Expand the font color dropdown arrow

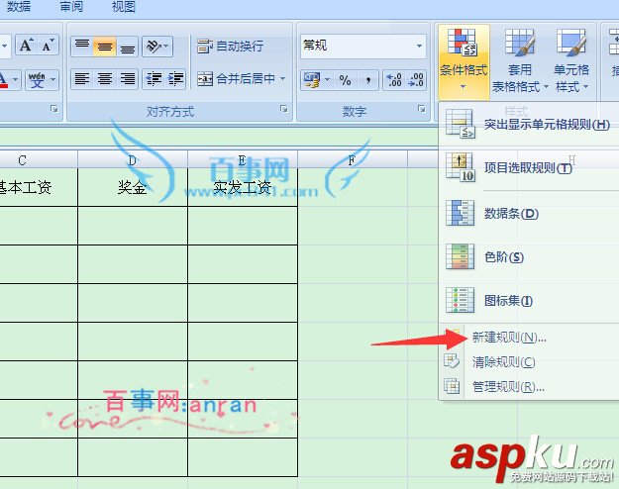pos(16,80)
